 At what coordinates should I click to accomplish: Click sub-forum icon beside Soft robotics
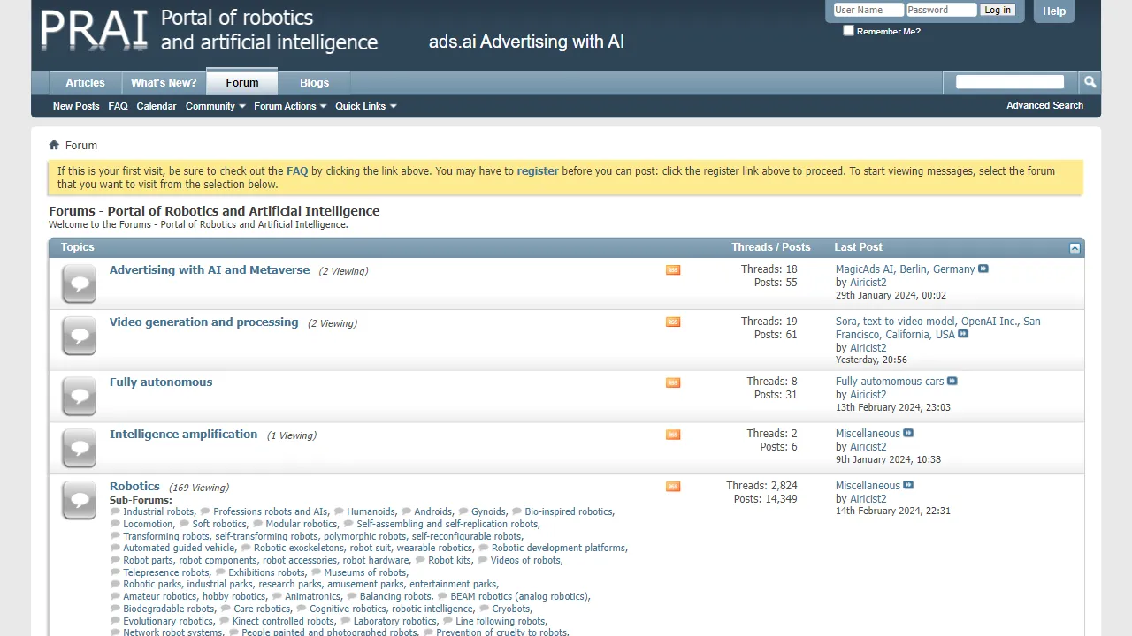coord(184,524)
